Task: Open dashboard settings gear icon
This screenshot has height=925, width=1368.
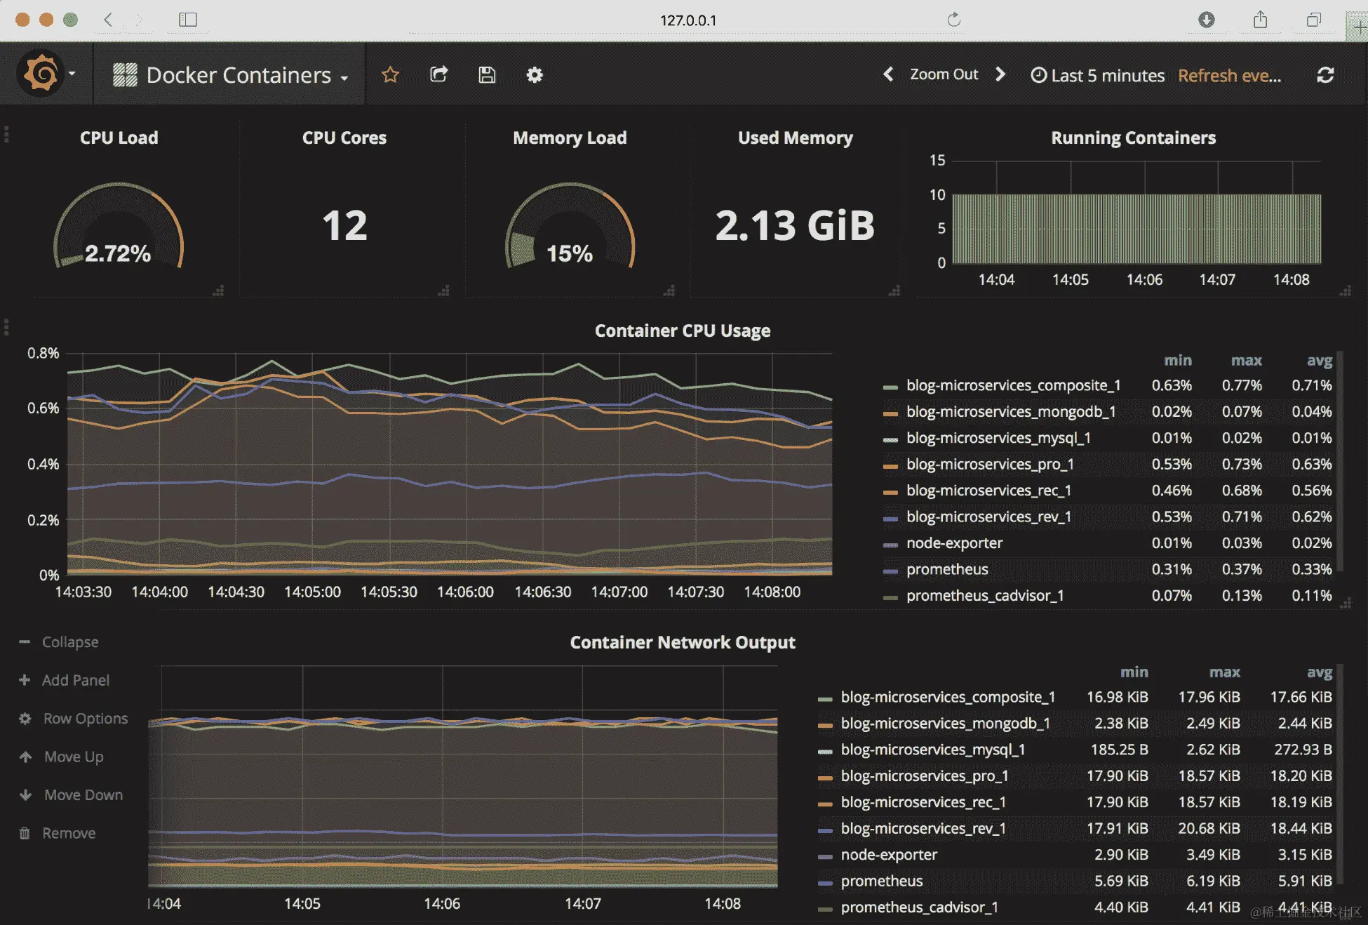Action: tap(535, 75)
